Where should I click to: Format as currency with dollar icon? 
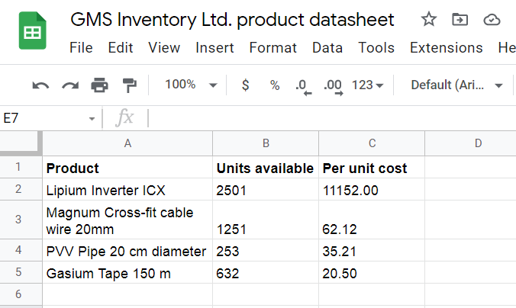tap(245, 85)
